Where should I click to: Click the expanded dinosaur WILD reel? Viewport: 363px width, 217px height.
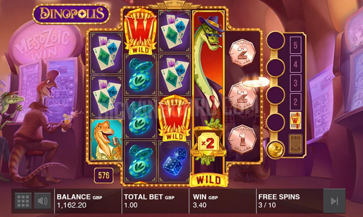click(x=209, y=97)
